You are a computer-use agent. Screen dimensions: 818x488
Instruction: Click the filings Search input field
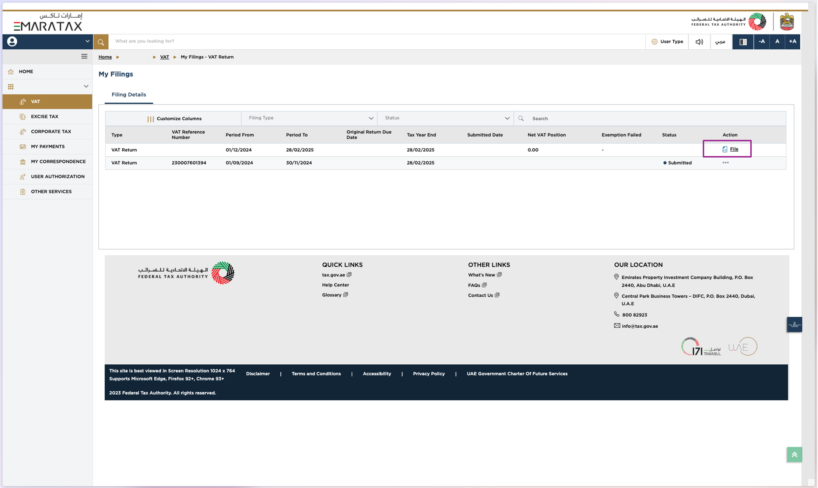pyautogui.click(x=656, y=119)
